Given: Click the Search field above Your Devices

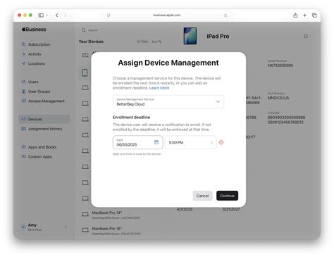Looking at the screenshot, I should tap(121, 30).
